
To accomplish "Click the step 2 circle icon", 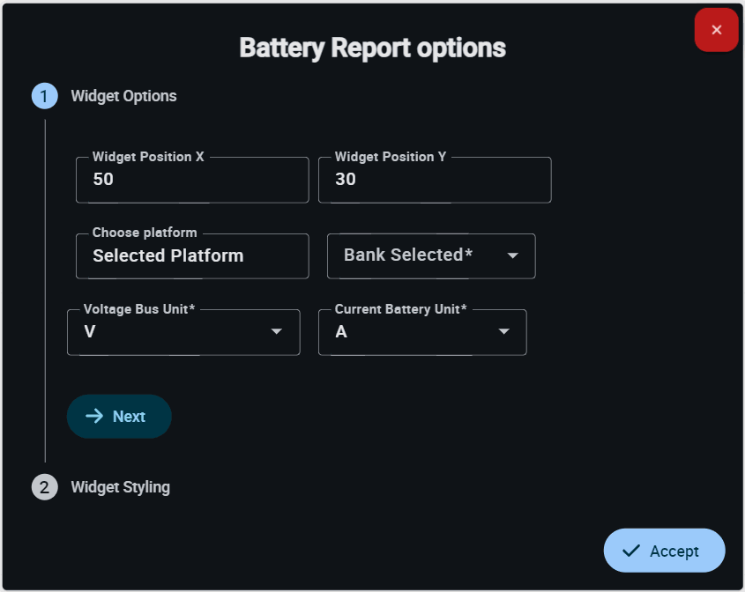I will point(45,486).
